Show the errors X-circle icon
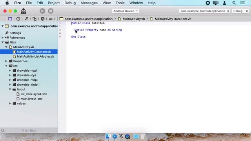The width and height of the screenshot is (251, 141). click(x=42, y=19)
